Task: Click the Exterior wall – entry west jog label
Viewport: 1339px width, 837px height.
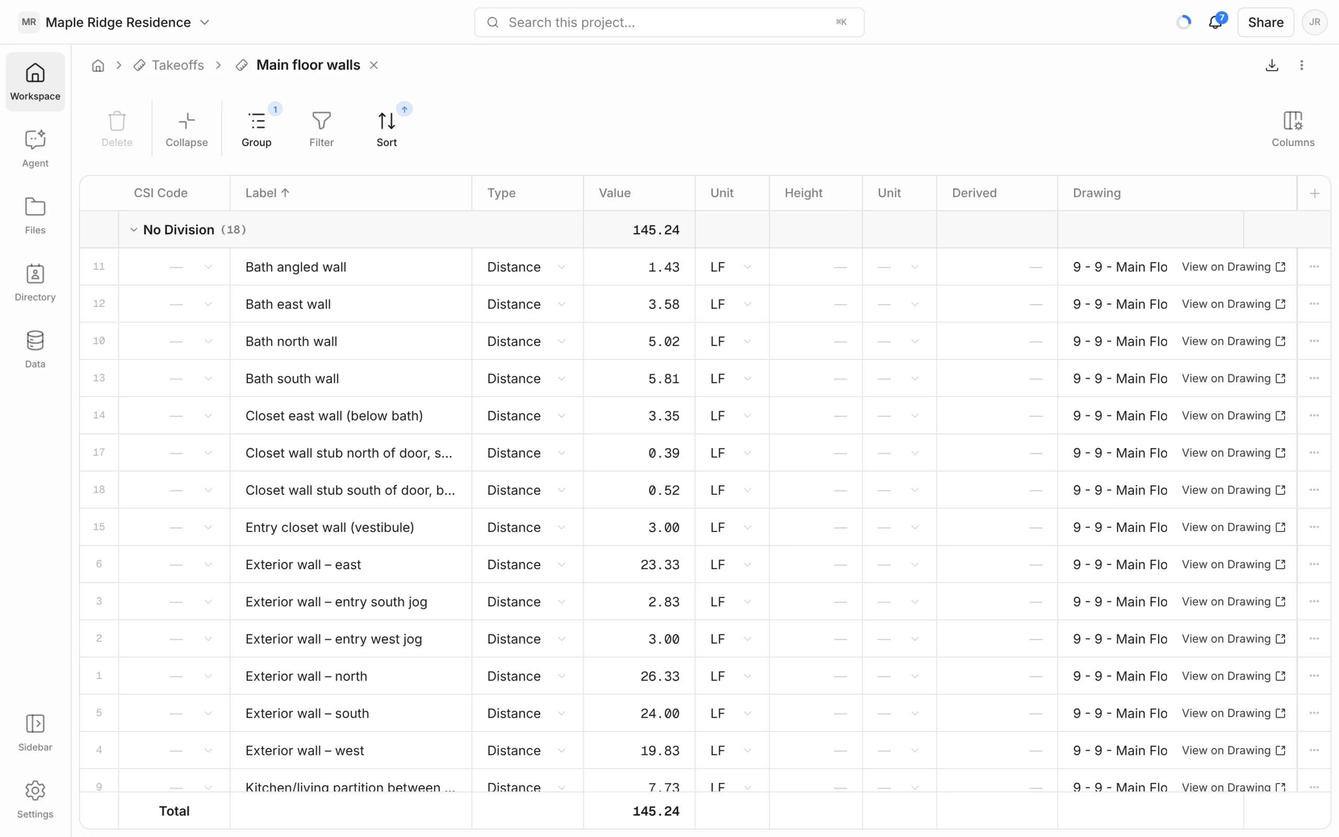Action: point(334,639)
